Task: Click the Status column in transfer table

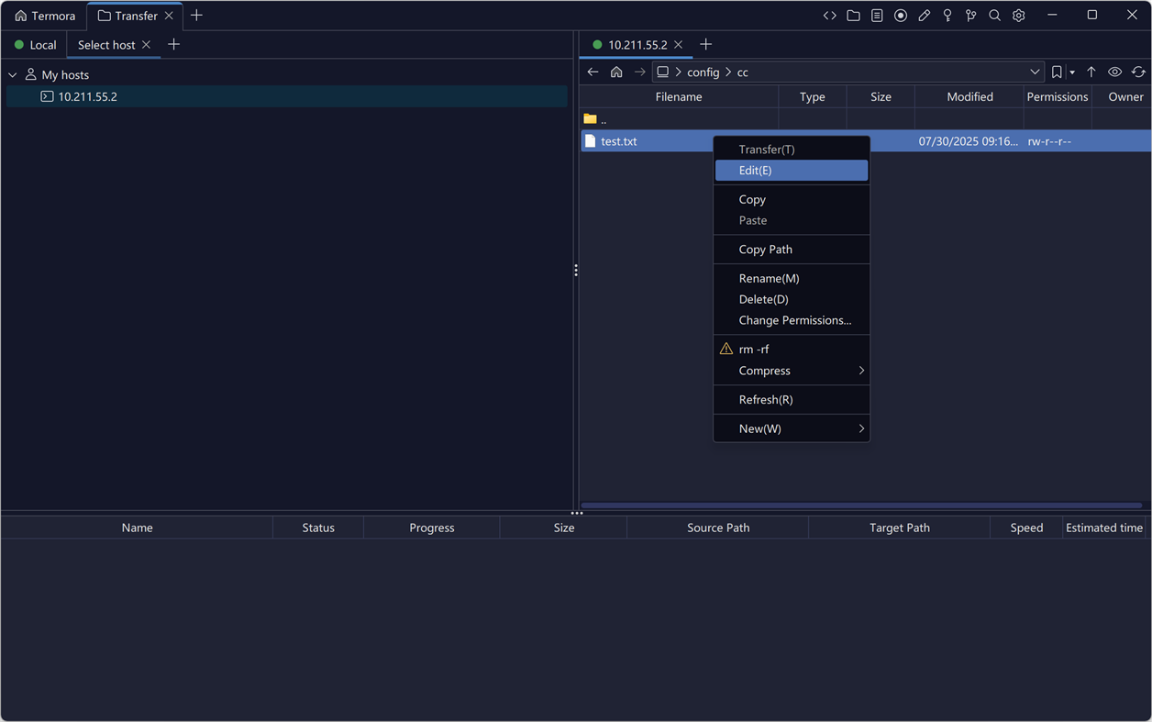Action: 318,528
